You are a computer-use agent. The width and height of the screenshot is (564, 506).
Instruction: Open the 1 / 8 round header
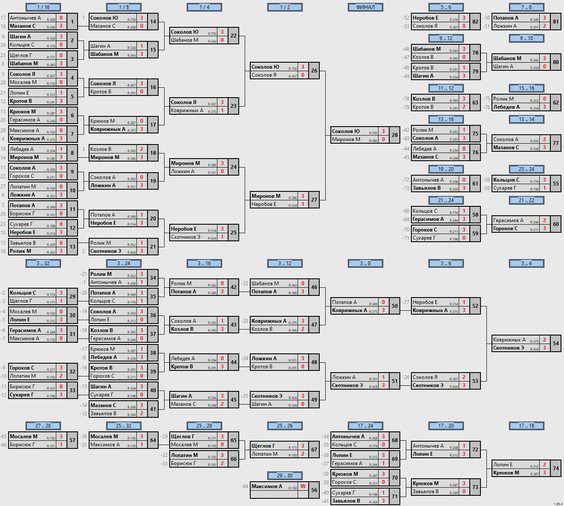124,7
